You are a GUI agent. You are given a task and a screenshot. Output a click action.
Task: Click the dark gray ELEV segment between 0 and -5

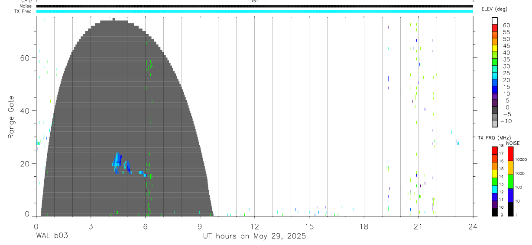(x=495, y=110)
